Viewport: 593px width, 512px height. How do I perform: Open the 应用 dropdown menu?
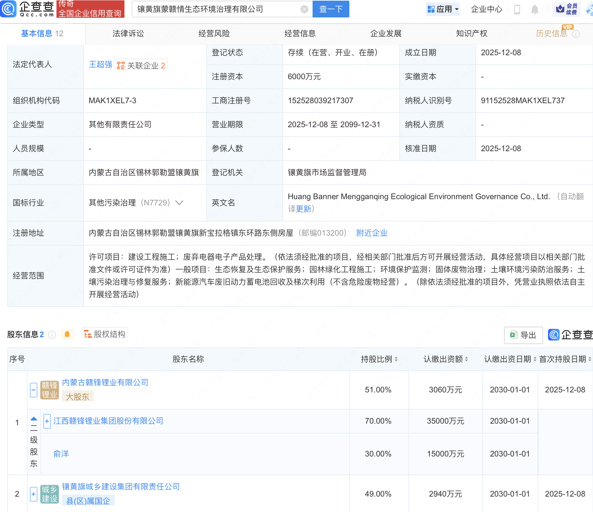(443, 9)
